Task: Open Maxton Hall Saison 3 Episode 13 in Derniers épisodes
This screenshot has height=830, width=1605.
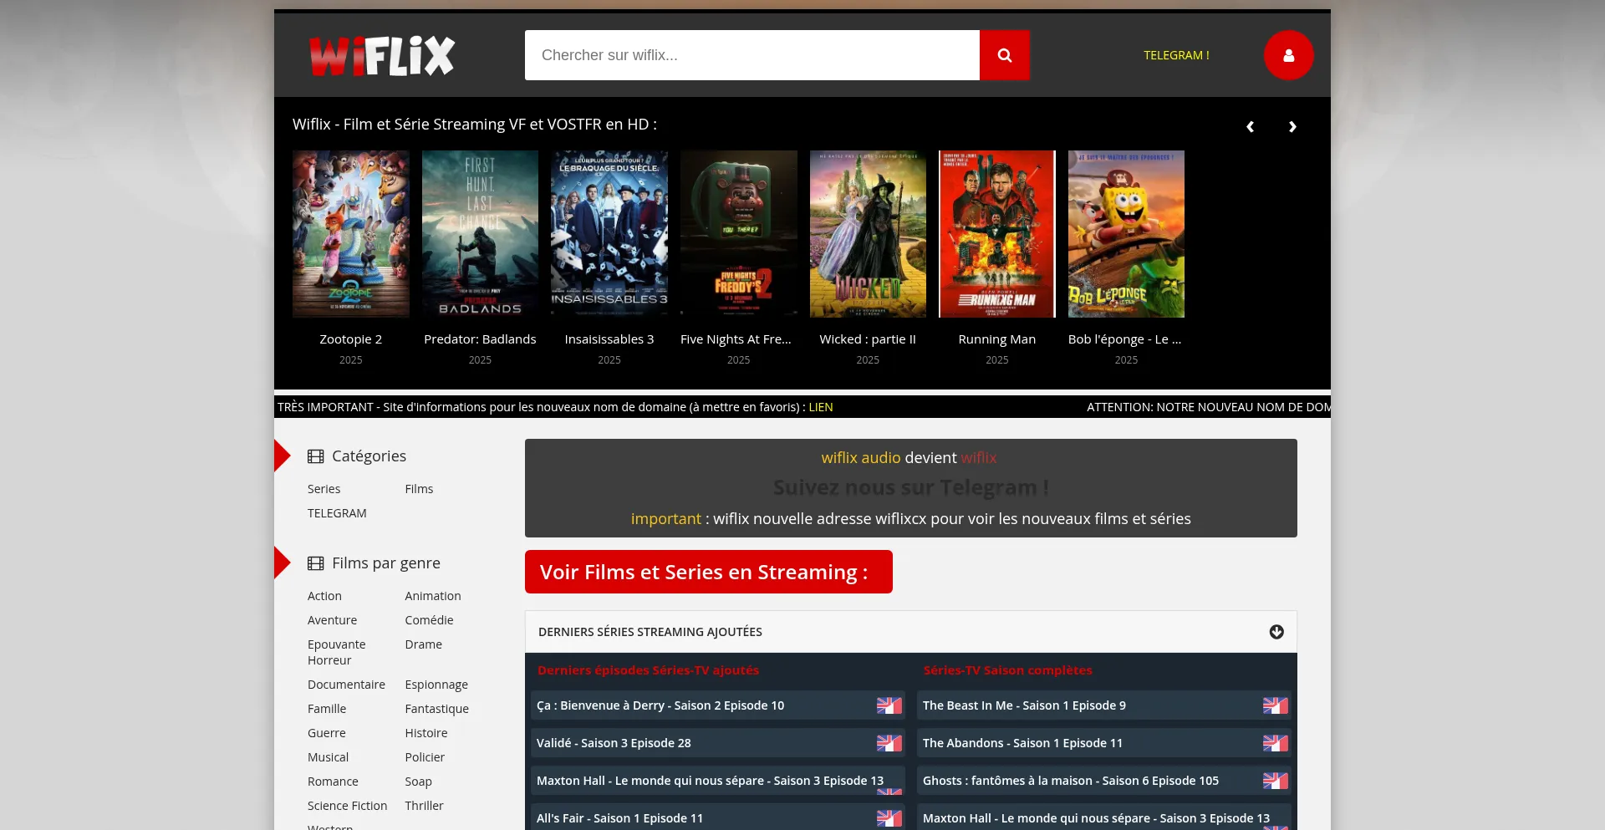Action: pyautogui.click(x=718, y=781)
